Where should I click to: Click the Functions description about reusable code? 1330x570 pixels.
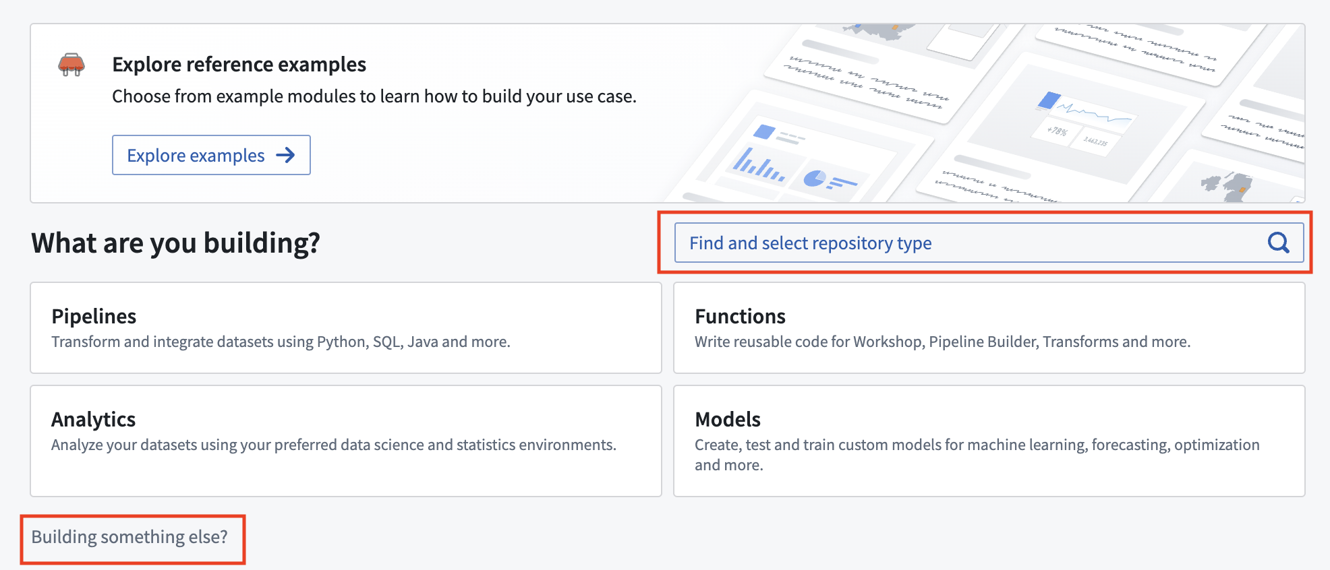(943, 342)
